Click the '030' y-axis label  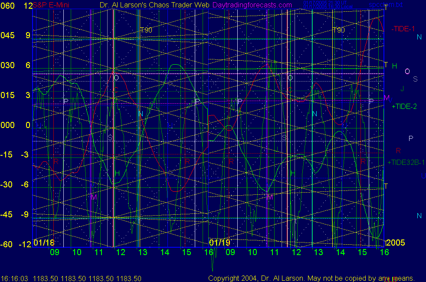point(8,65)
